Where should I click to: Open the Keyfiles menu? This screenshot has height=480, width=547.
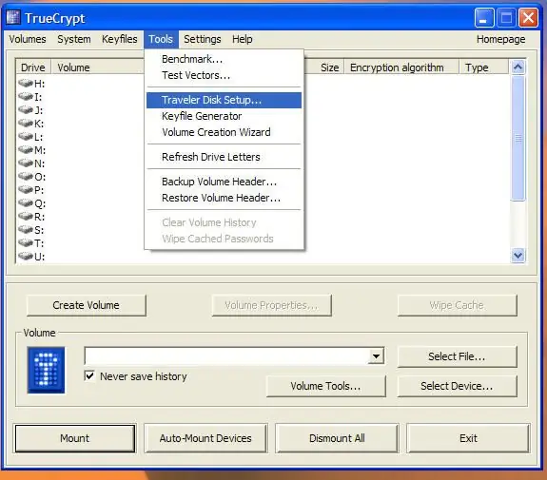click(119, 39)
